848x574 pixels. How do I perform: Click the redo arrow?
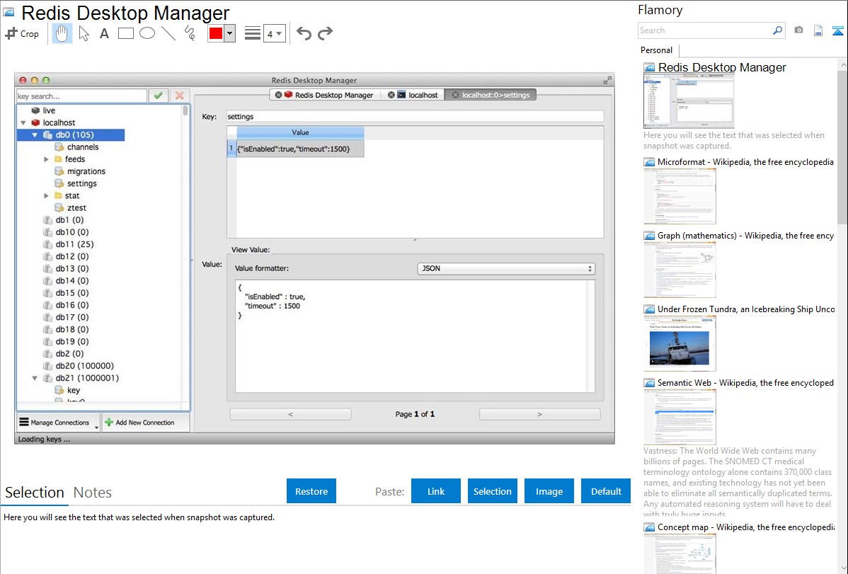coord(325,33)
